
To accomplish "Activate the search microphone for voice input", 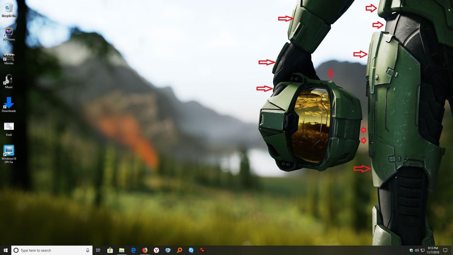I will point(87,250).
